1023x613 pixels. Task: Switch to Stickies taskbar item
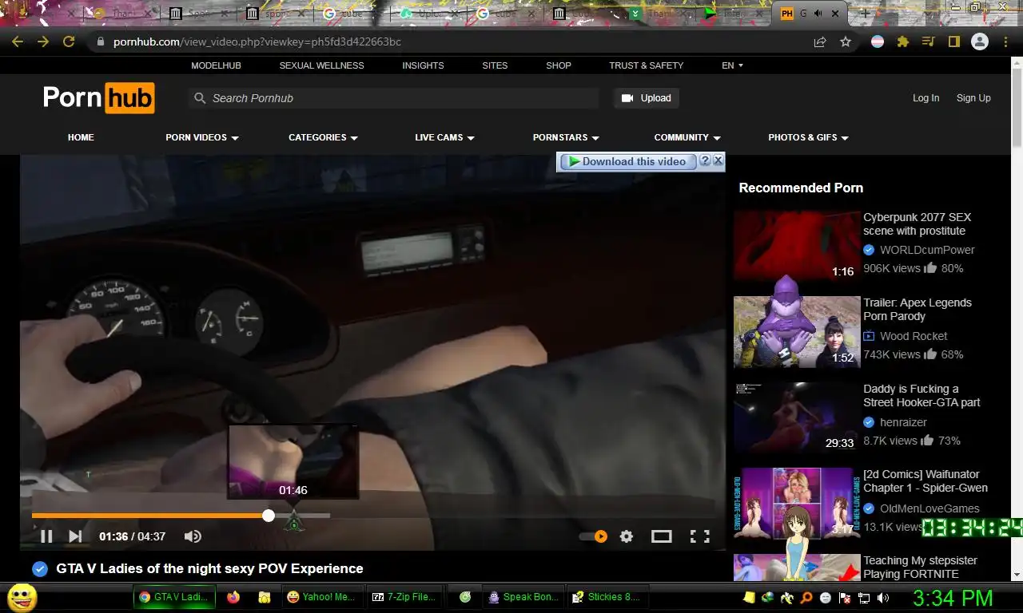(x=606, y=597)
